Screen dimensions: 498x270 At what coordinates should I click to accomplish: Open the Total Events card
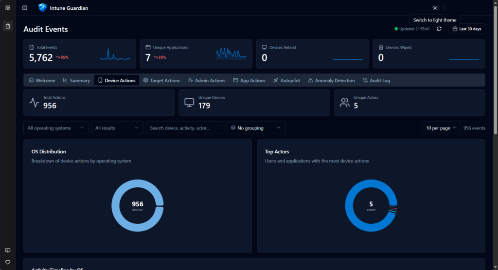point(79,54)
